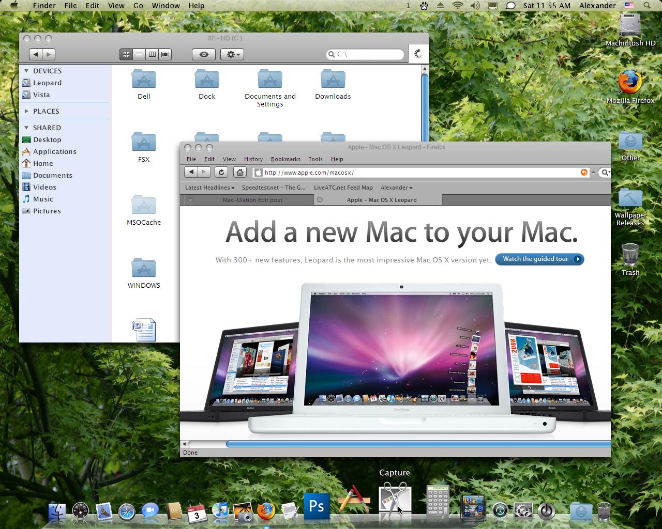The image size is (662, 529).
Task: Open Firefox Bookmarks menu
Action: pyautogui.click(x=285, y=159)
